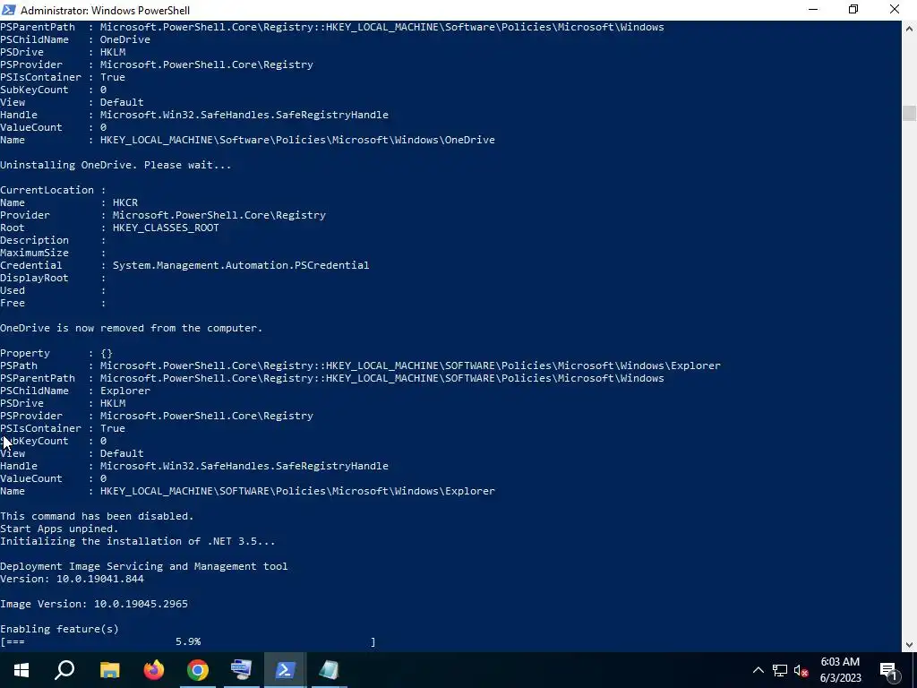Click the 'Enabling feature(s)' line

59,629
